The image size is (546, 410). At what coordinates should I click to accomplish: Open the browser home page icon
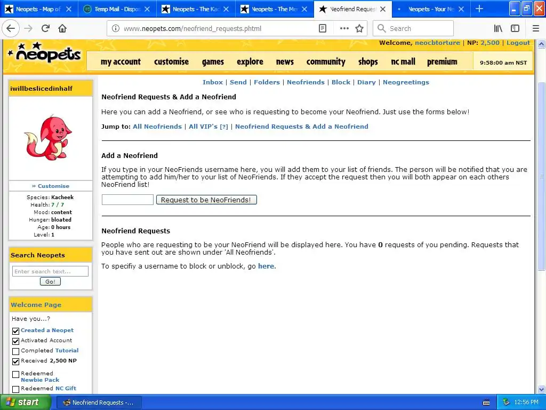62,29
